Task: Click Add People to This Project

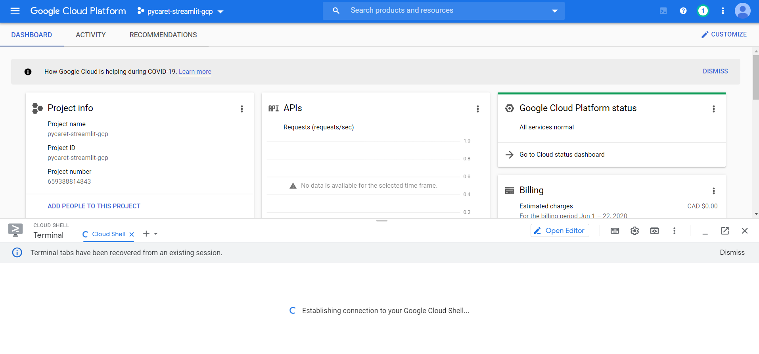Action: [x=94, y=206]
